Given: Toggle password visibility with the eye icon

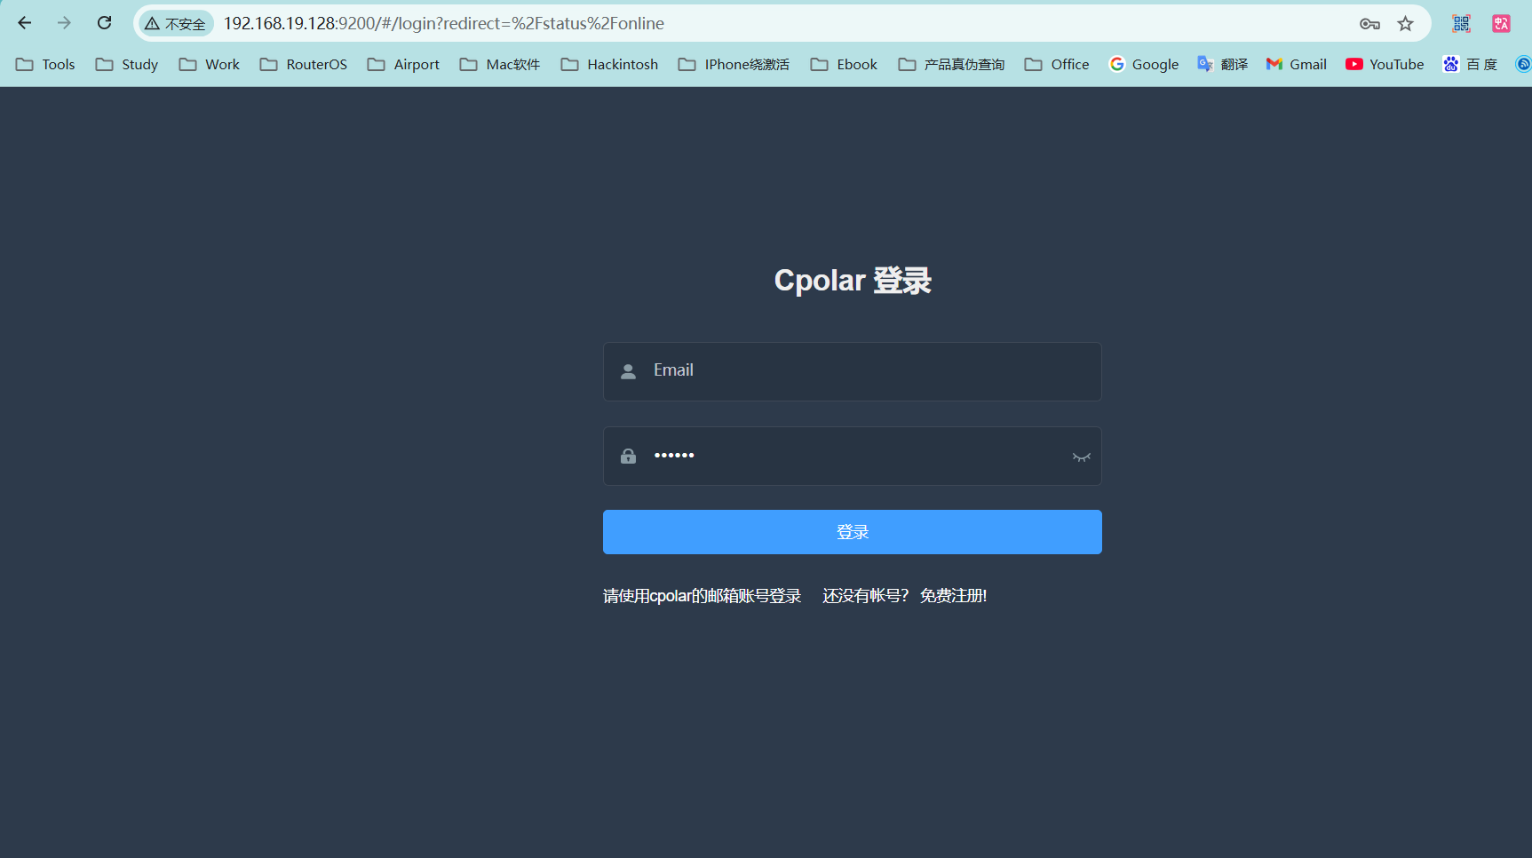Looking at the screenshot, I should (x=1081, y=457).
